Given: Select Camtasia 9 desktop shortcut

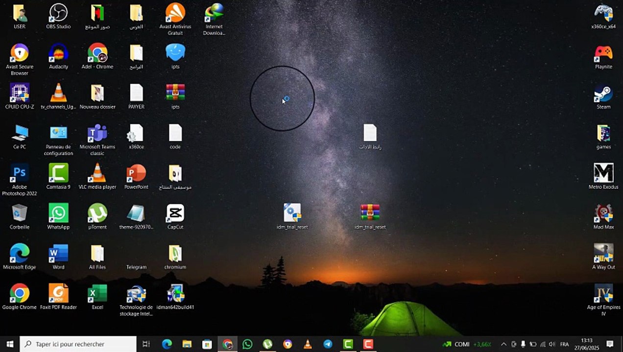Looking at the screenshot, I should tap(58, 176).
